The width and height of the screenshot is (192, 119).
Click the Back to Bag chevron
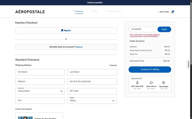tap(159, 12)
